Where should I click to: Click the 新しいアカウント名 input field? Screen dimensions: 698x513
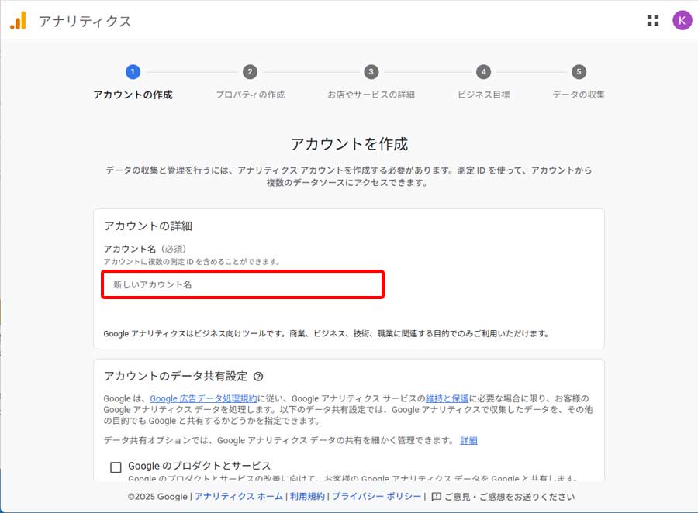tap(240, 284)
